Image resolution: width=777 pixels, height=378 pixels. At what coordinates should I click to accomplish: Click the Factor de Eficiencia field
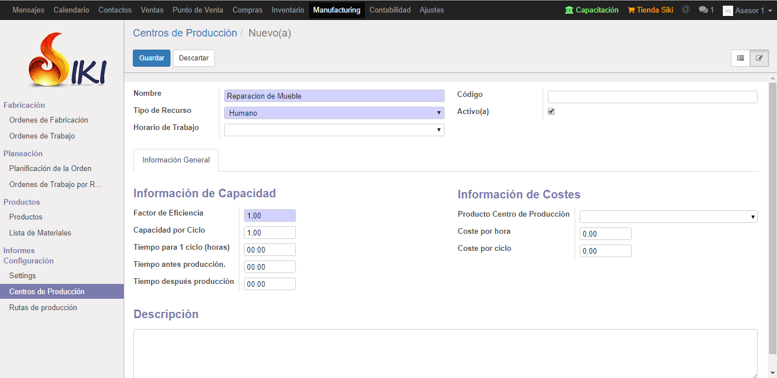pos(270,216)
